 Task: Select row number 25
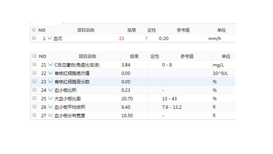(43, 99)
